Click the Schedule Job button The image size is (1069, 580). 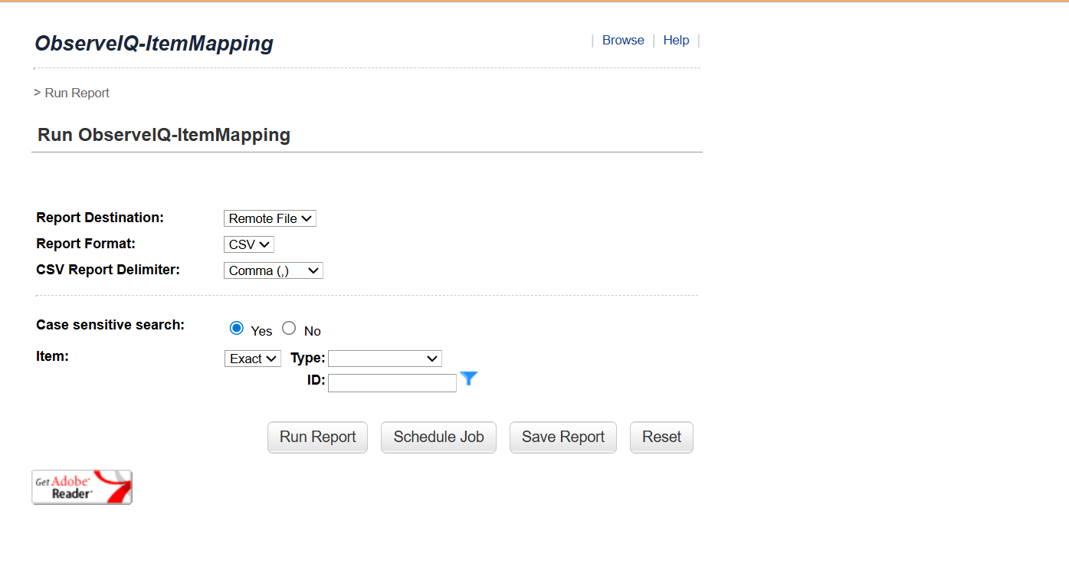coord(438,437)
